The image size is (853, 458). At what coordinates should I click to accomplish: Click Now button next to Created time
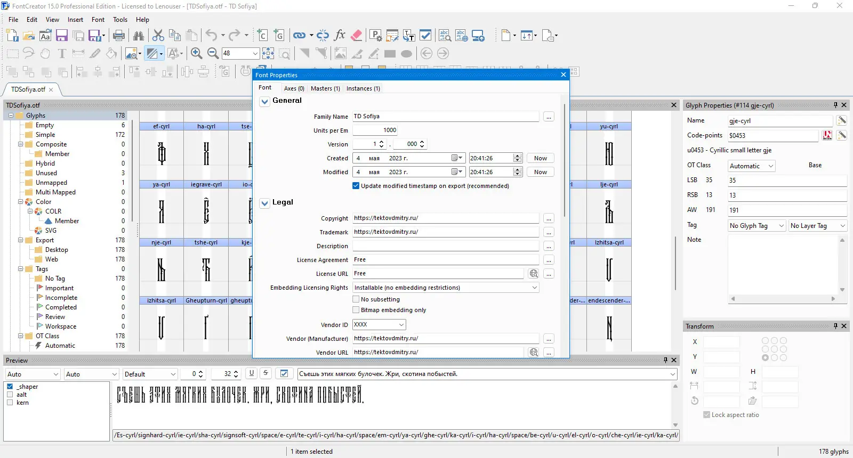pyautogui.click(x=540, y=158)
